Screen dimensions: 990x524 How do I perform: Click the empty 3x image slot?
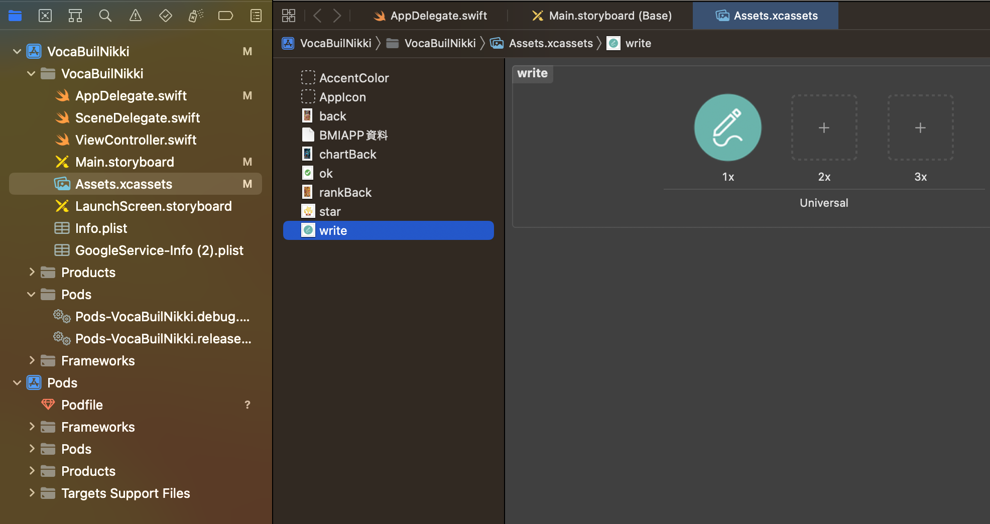pos(920,127)
